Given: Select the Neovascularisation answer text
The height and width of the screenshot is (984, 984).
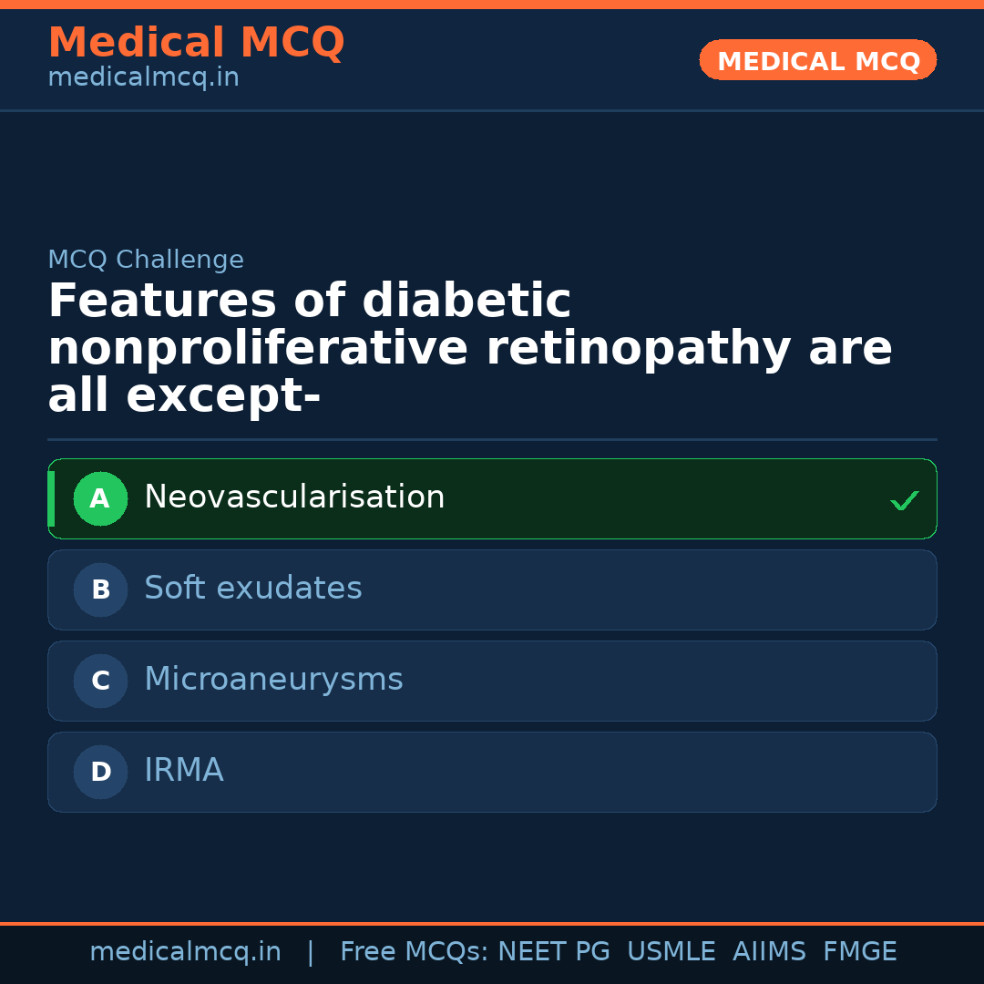Looking at the screenshot, I should point(294,497).
